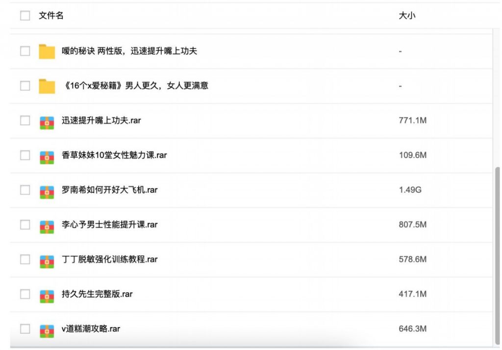The height and width of the screenshot is (350, 502).
Task: Click file name 持久先生完整版.rar
Action: point(97,294)
